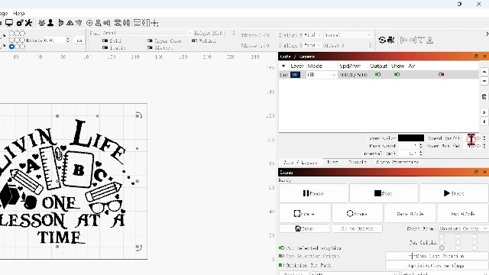
Task: Expand the Cuts panel column header arrow
Action: [283, 66]
